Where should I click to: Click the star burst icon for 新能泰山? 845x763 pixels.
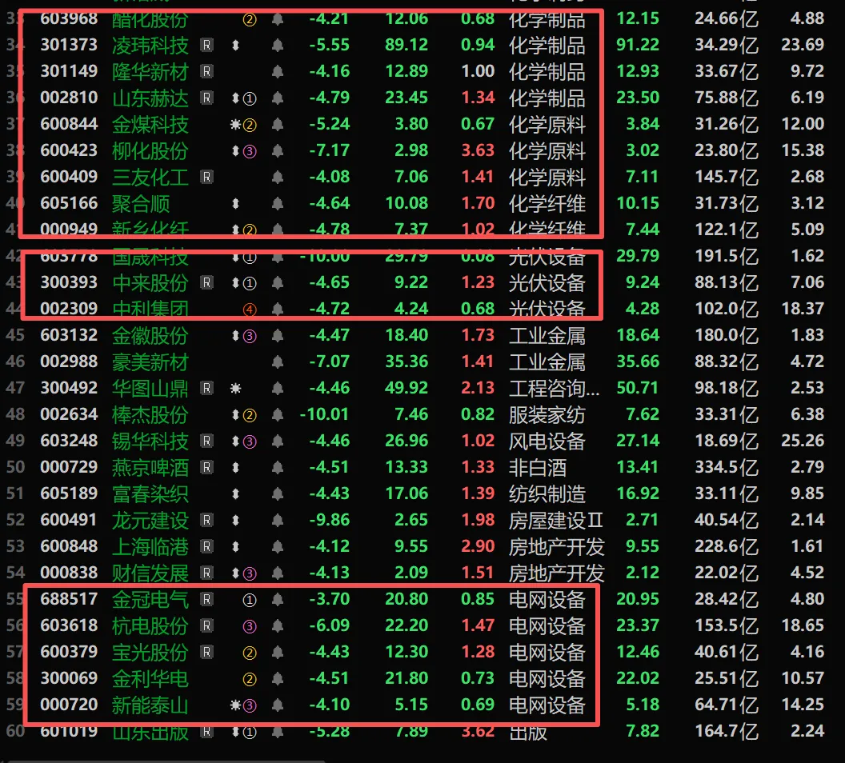(x=235, y=705)
